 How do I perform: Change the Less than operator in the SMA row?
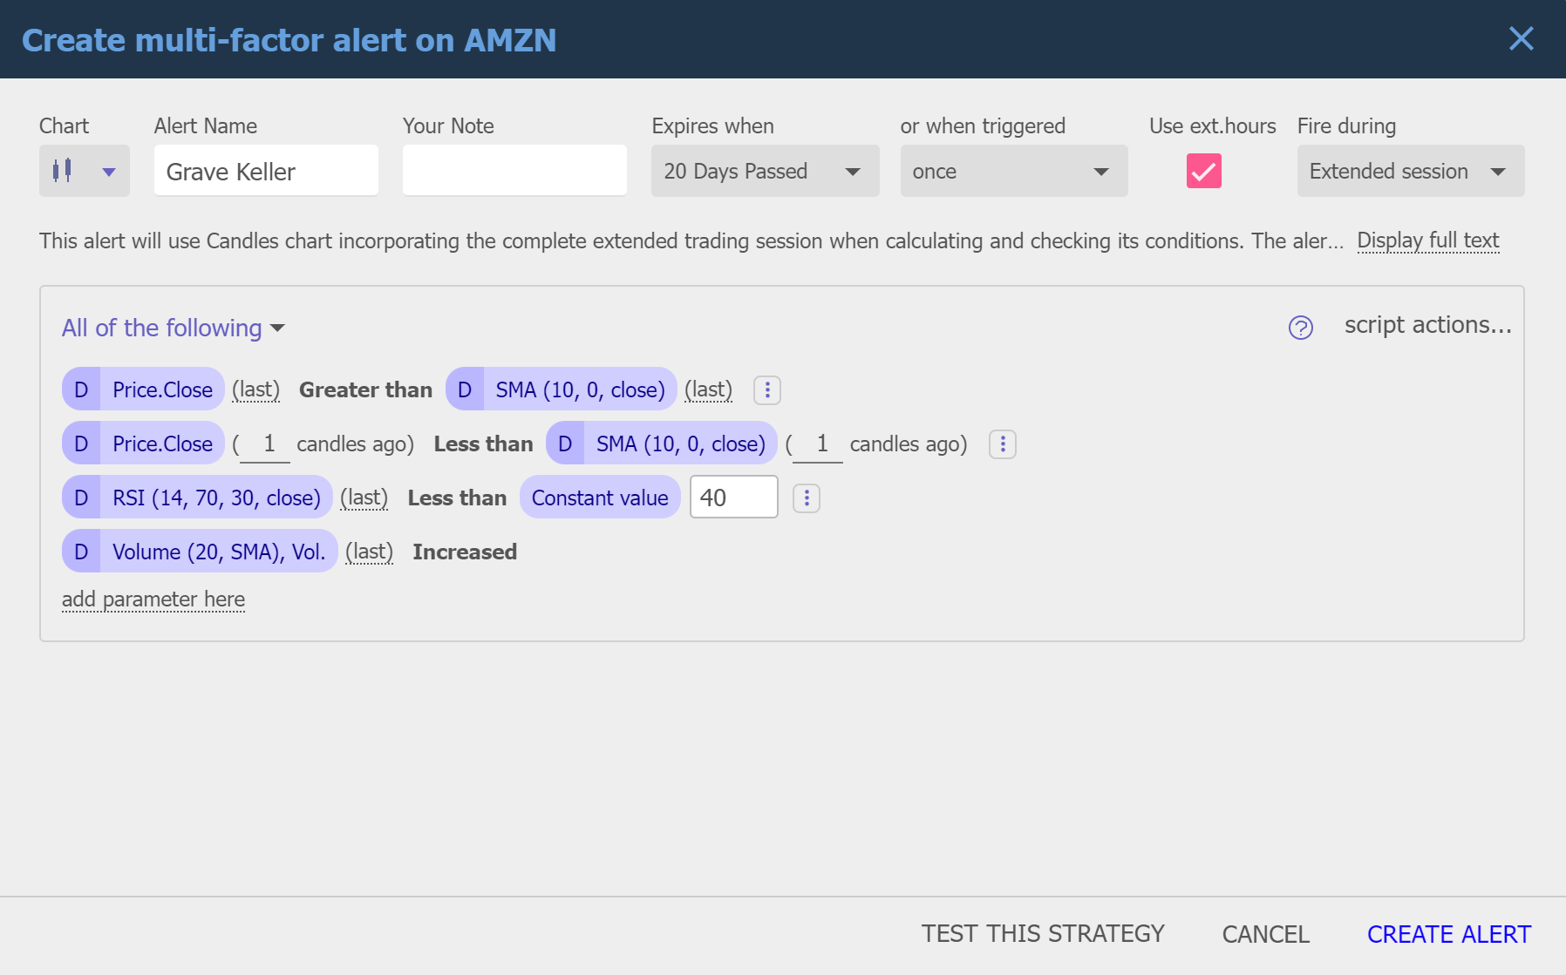click(x=483, y=443)
